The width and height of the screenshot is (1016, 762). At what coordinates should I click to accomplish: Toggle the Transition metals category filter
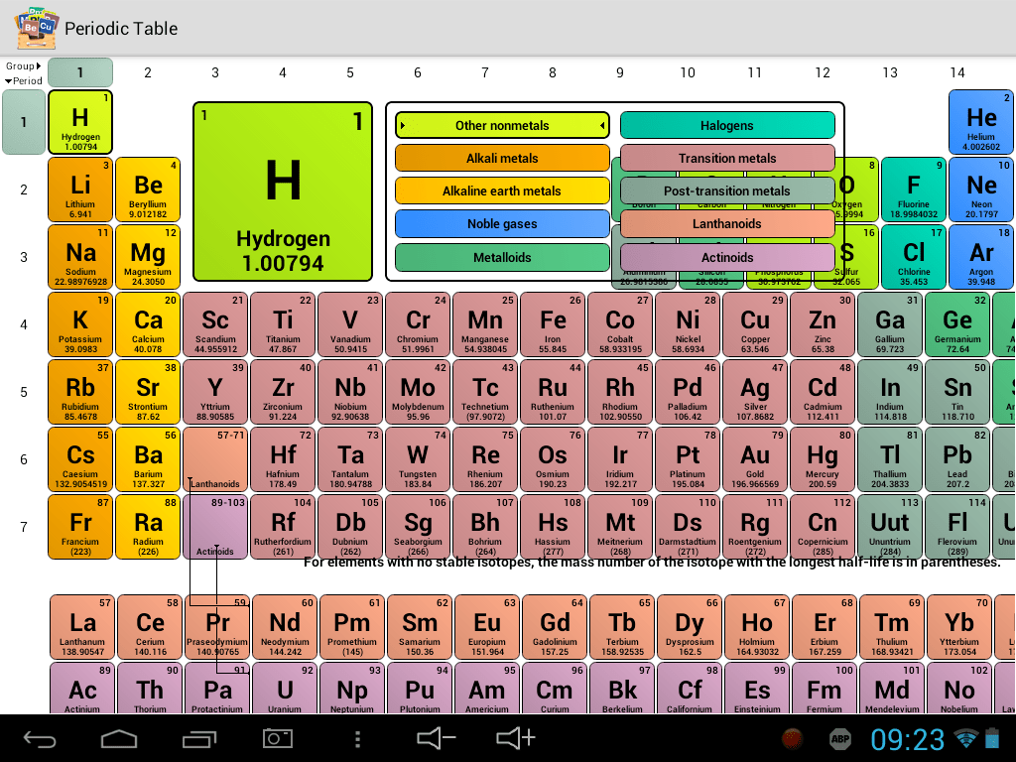pyautogui.click(x=727, y=158)
